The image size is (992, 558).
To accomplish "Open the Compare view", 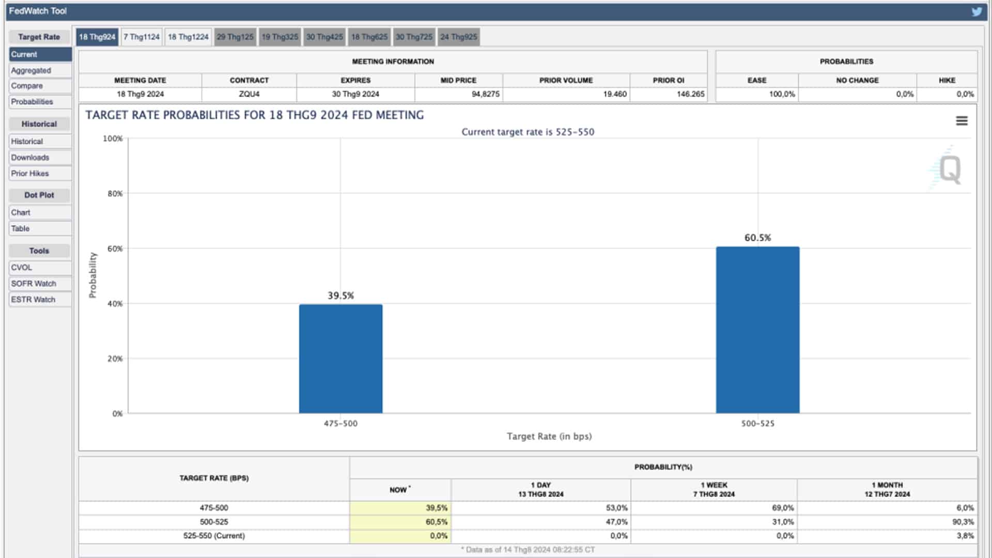I will tap(40, 86).
